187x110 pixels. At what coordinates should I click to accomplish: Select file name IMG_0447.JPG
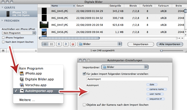point(60,25)
